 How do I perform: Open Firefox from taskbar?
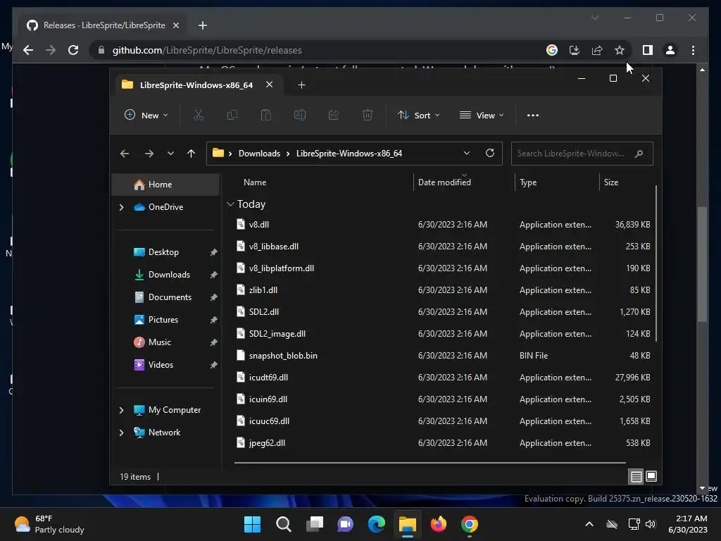coord(438,524)
